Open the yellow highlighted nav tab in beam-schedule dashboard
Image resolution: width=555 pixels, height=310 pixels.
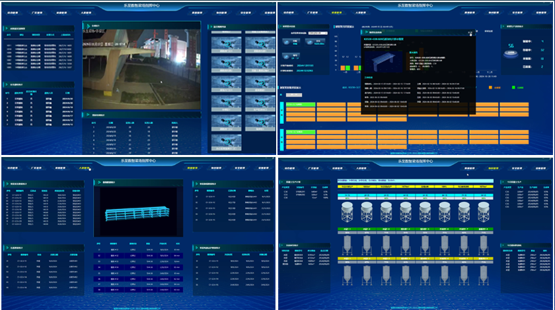[336, 13]
